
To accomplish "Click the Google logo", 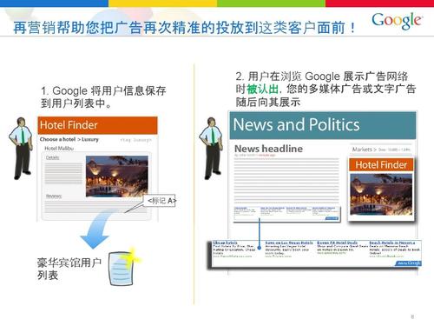I will point(397,21).
